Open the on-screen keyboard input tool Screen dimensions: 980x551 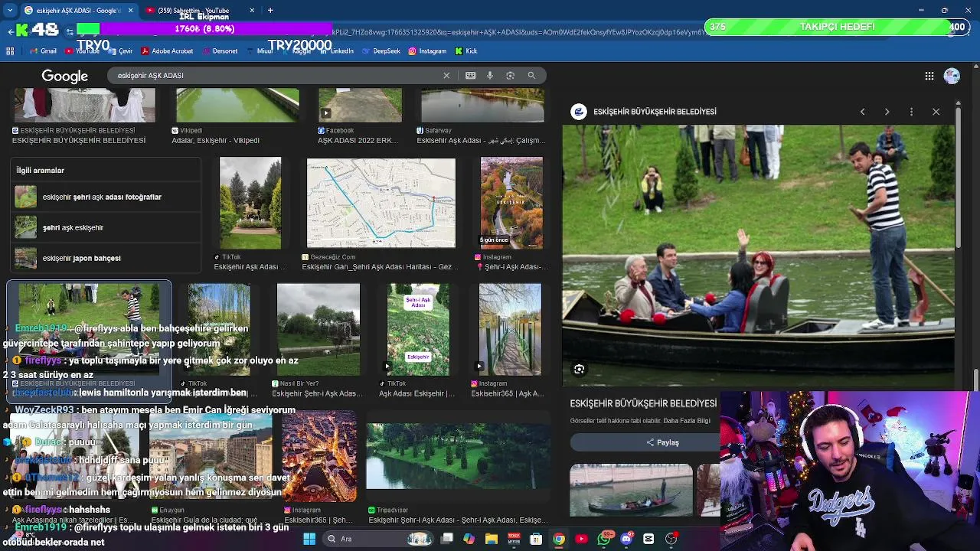[x=470, y=75]
